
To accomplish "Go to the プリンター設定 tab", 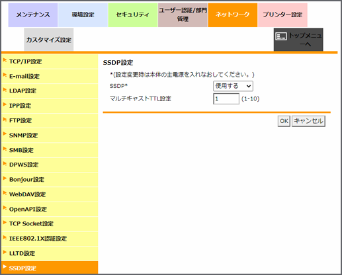I will pos(282,15).
